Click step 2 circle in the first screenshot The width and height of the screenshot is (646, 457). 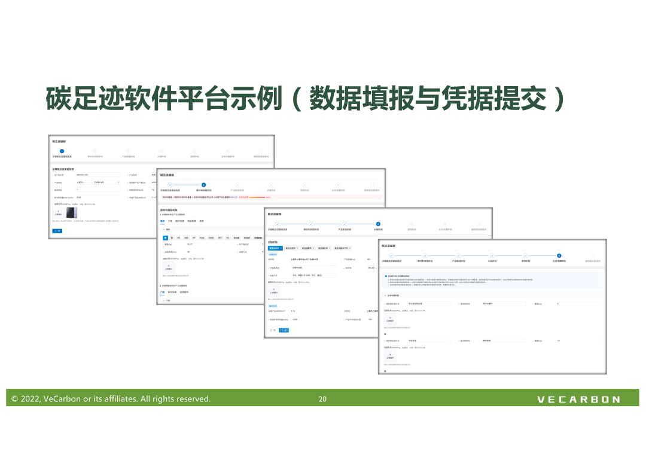(95, 151)
